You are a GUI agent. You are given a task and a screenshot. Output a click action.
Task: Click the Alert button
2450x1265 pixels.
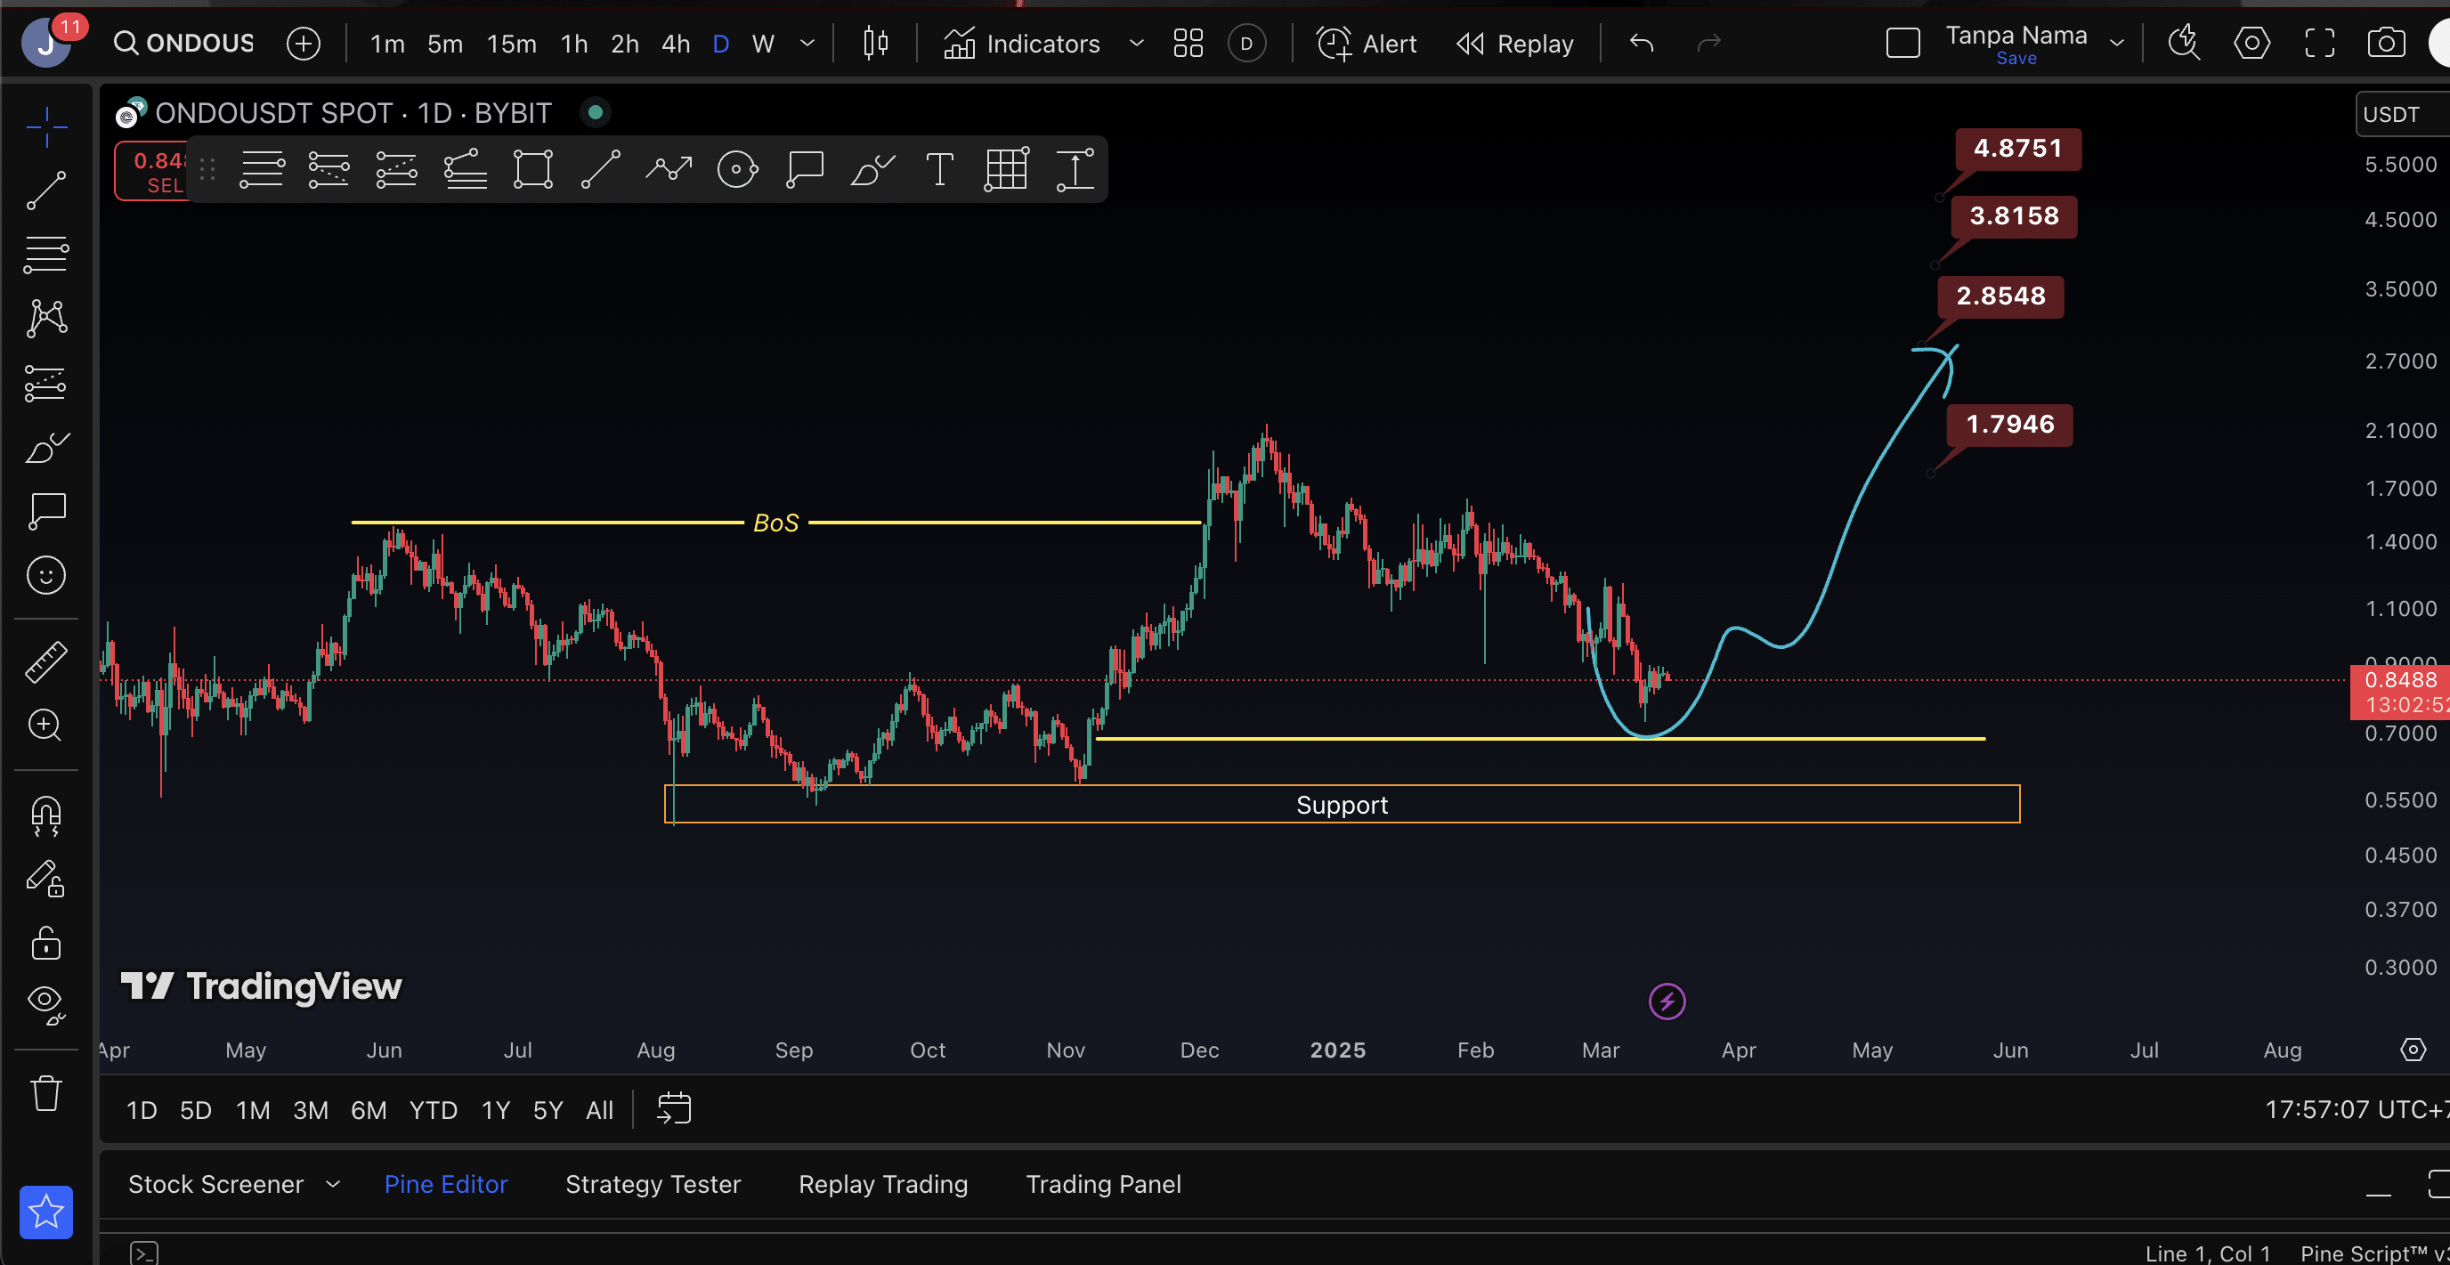coord(1367,44)
